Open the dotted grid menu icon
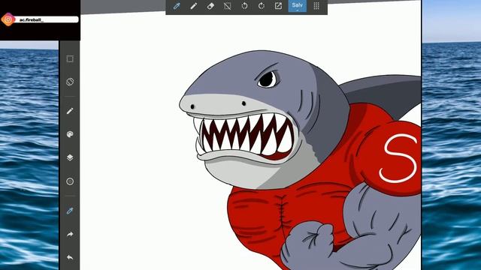 pyautogui.click(x=316, y=6)
